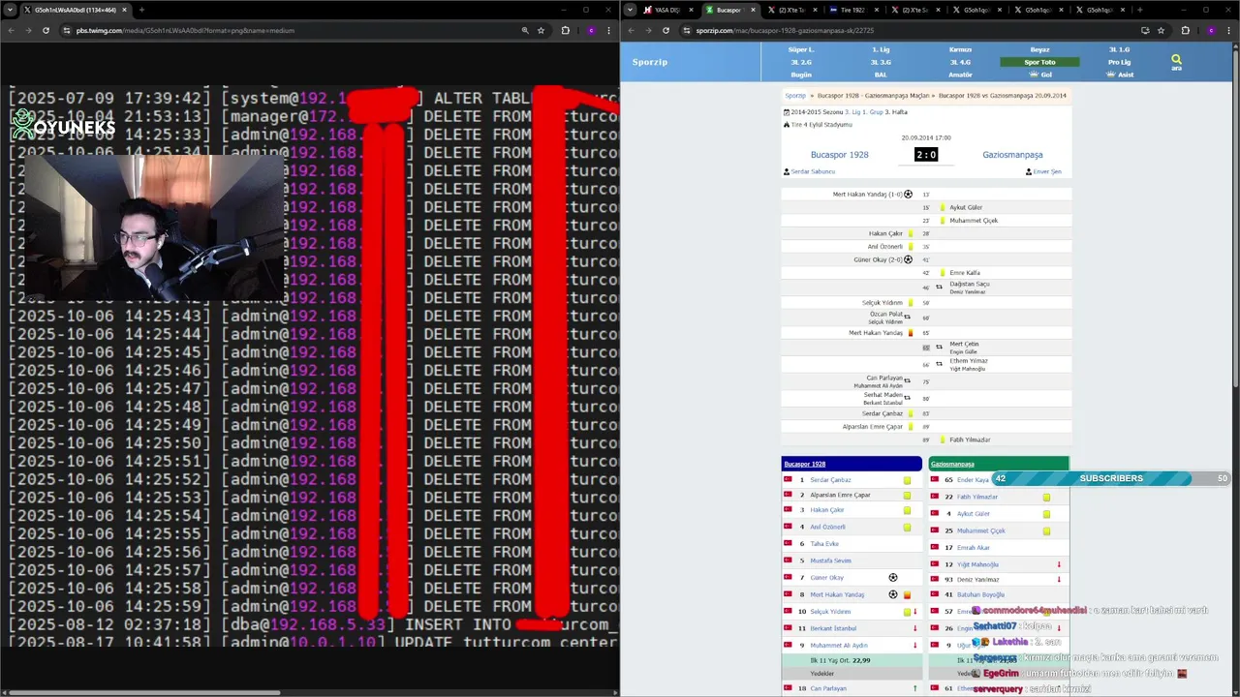Open the Süper L. menu item
The image size is (1240, 697).
tap(801, 49)
